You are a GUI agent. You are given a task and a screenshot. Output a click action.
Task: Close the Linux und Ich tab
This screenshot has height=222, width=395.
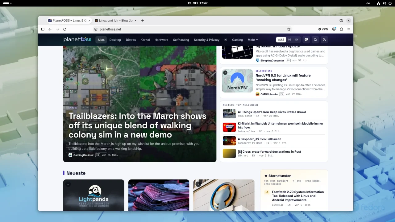coord(135,21)
